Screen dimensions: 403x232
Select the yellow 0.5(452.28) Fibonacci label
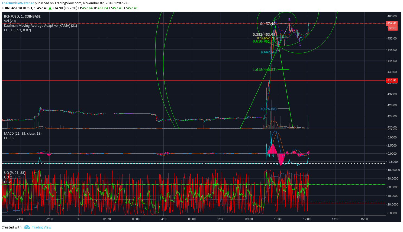click(x=266, y=38)
